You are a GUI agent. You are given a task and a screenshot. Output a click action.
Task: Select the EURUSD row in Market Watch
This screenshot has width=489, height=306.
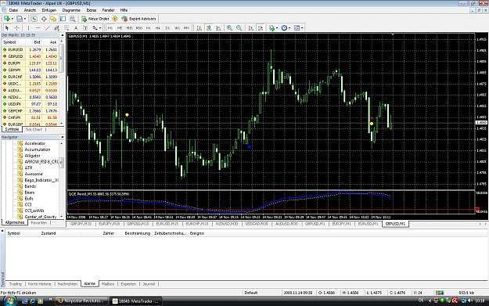(x=30, y=49)
